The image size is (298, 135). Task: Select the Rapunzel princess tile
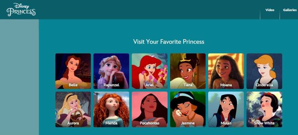[111, 71]
